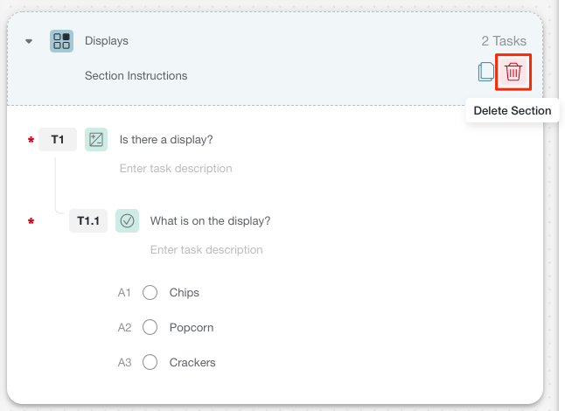Click the 'What is on the display?' title
The image size is (565, 411).
click(x=210, y=221)
